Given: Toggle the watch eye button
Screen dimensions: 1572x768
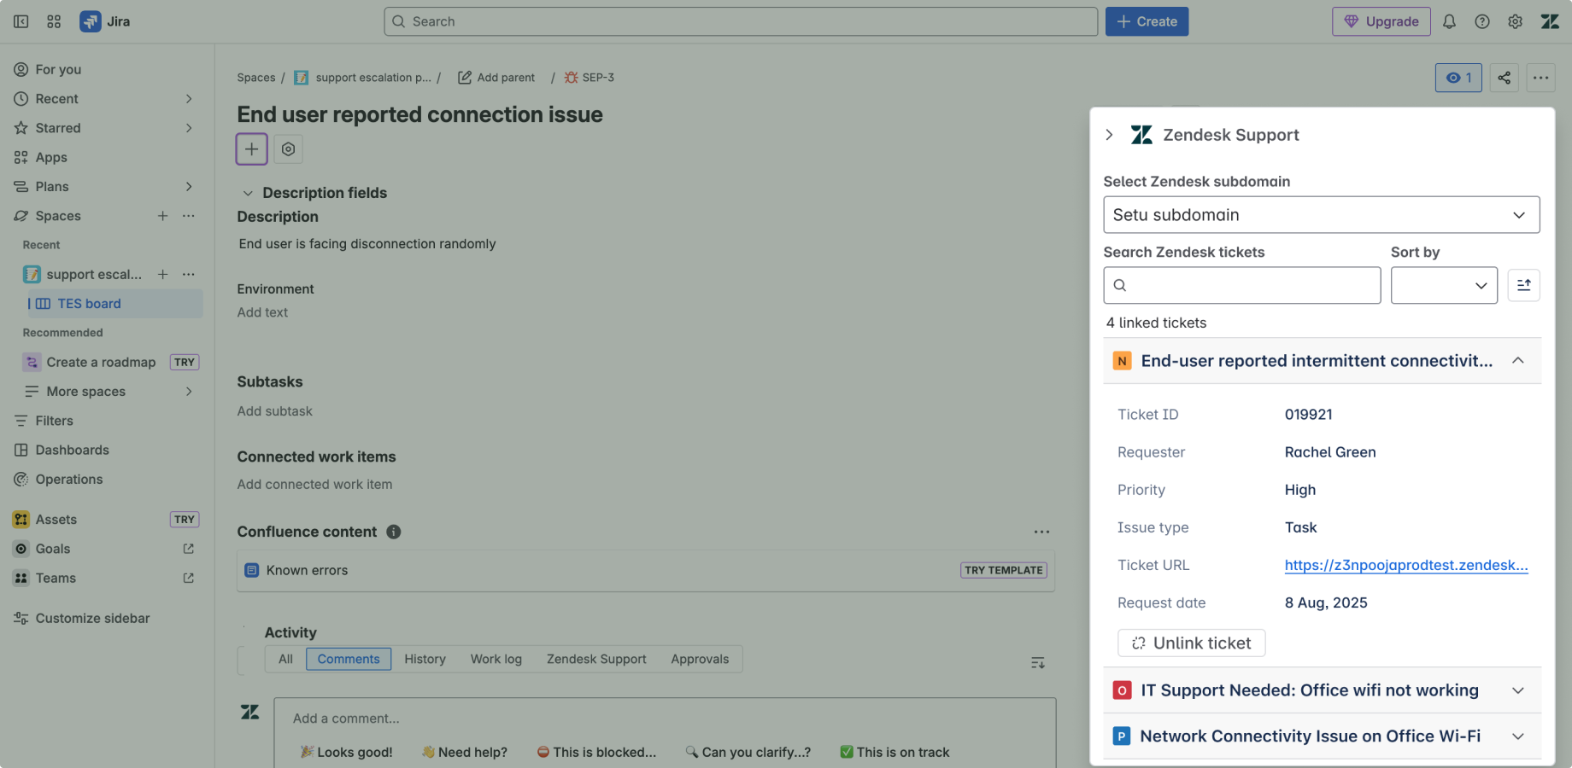Looking at the screenshot, I should click(x=1458, y=78).
